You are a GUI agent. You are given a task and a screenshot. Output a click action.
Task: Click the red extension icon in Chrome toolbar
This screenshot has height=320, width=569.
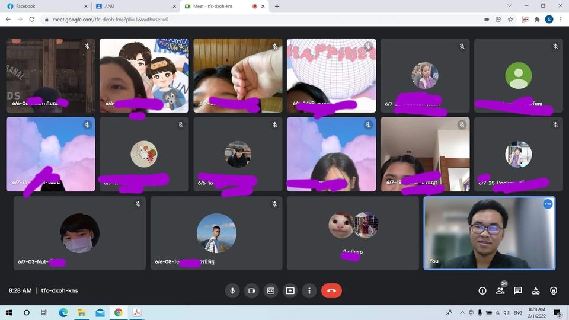(x=525, y=19)
